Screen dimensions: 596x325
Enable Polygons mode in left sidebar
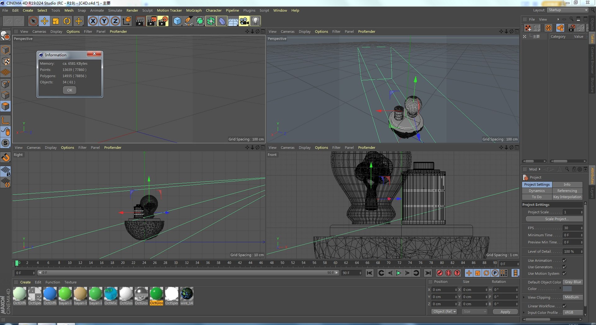click(x=6, y=107)
